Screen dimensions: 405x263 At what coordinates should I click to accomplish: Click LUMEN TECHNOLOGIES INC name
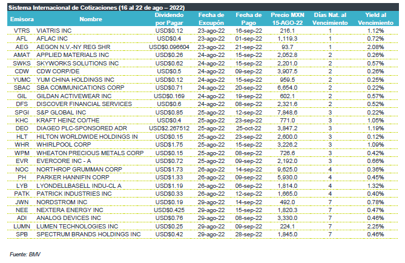(77, 227)
